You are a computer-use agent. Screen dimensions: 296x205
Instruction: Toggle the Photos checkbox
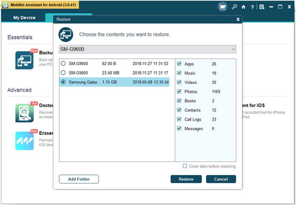(179, 92)
